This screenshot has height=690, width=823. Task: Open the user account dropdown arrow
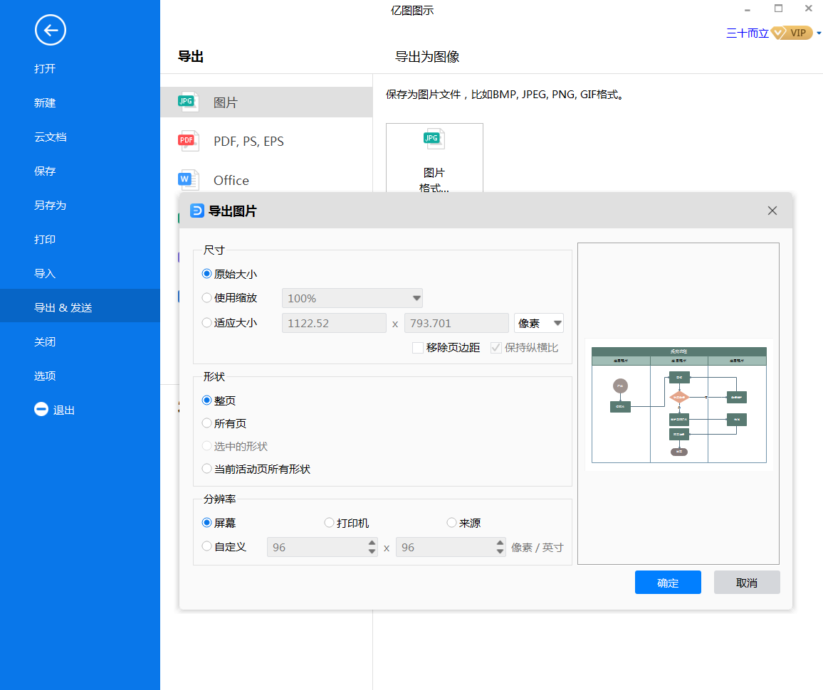819,33
